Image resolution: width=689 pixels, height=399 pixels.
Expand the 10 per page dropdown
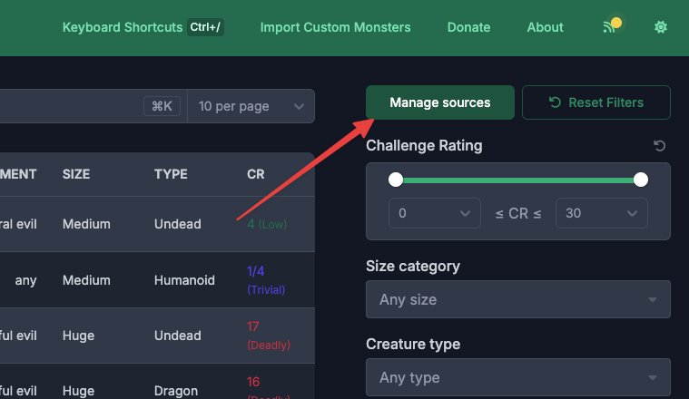(251, 106)
